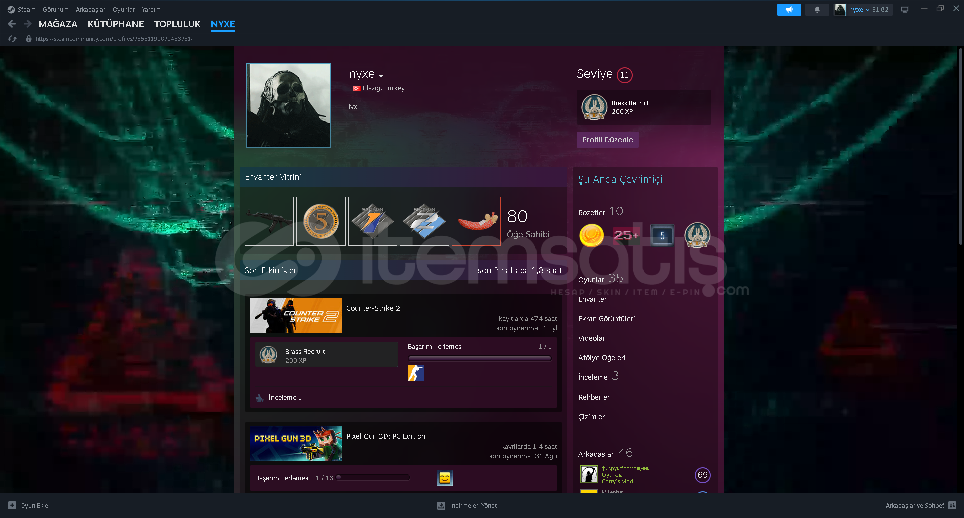Open the Arkadaşlar ve Sohbet chat icon

pos(952,505)
